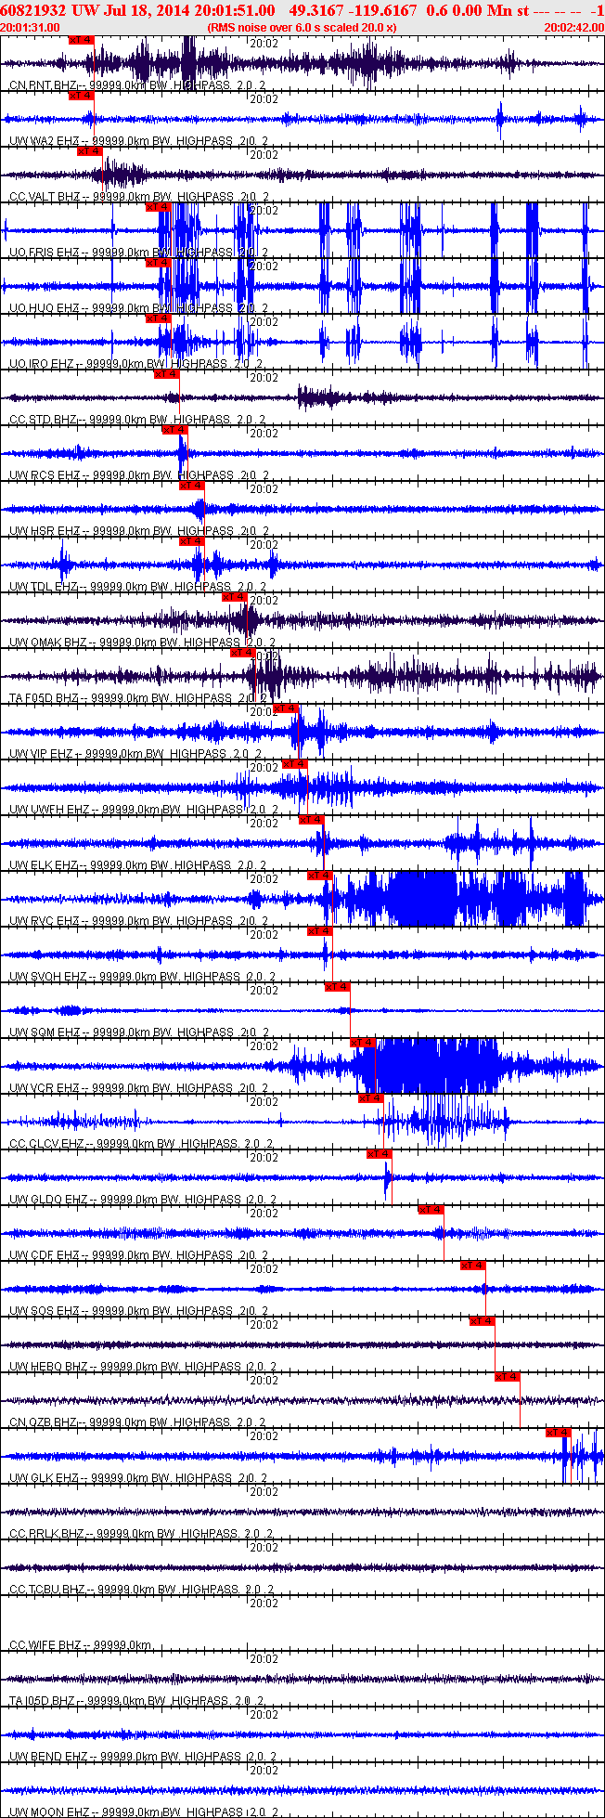Click the 'RMS noise over 6.0 s' note

tap(263, 28)
